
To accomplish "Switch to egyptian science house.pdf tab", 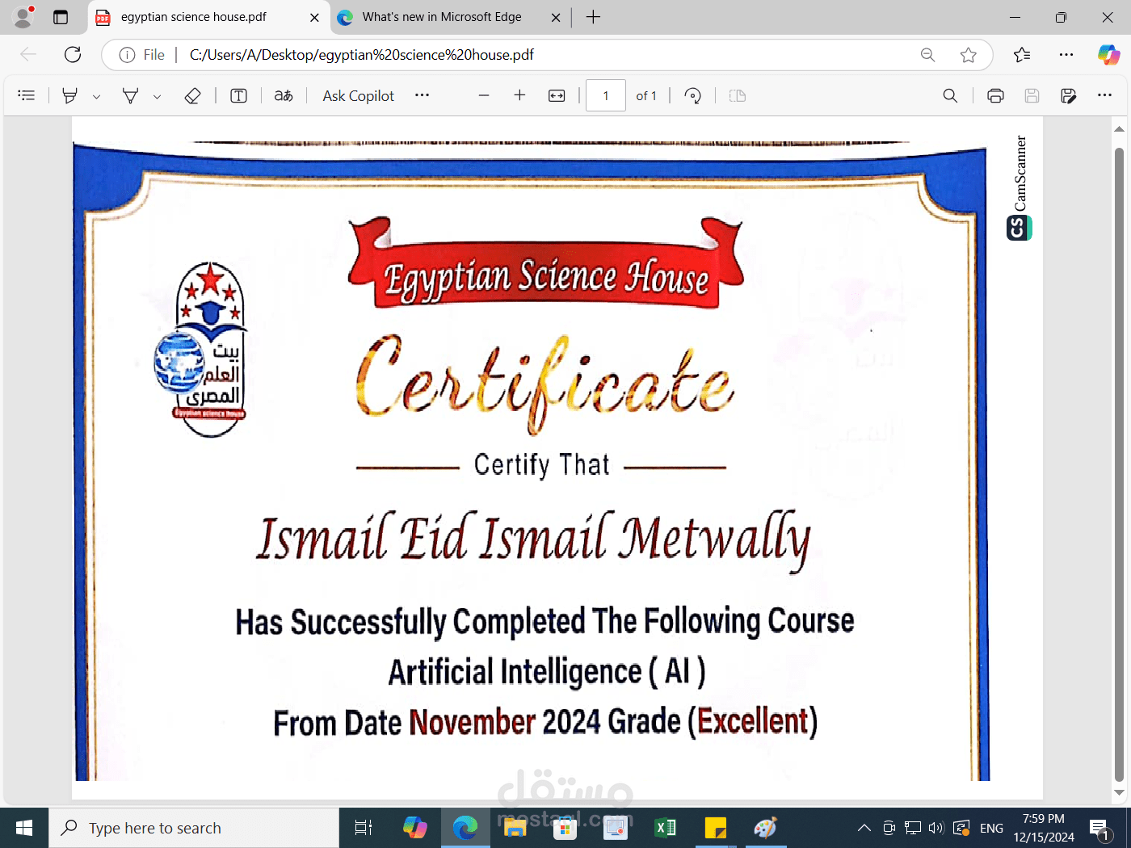I will pos(194,17).
